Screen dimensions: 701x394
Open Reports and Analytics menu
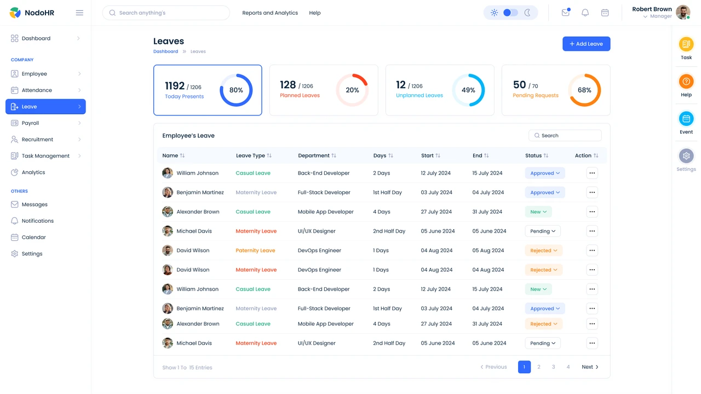[x=270, y=13]
